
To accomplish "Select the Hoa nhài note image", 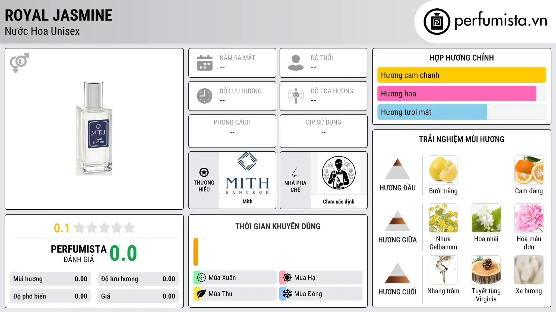I will 486,218.
